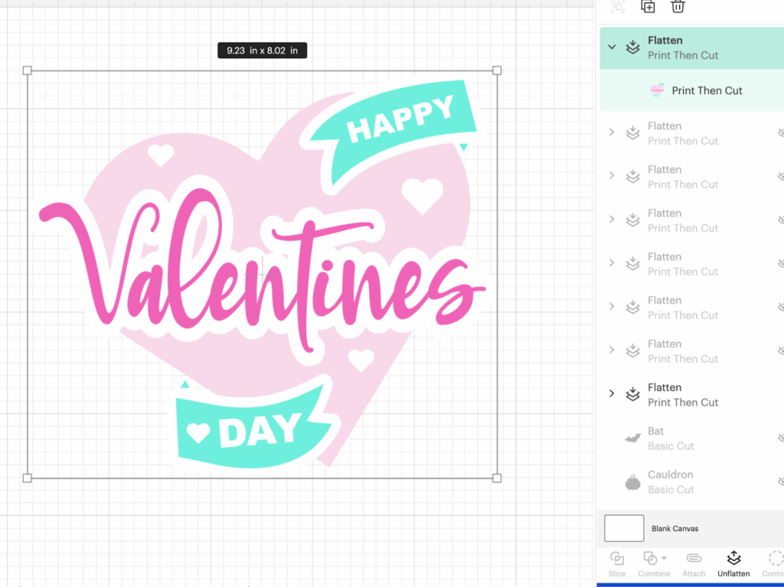
Task: Click the bottom-right selection handle on canvas
Action: 497,478
